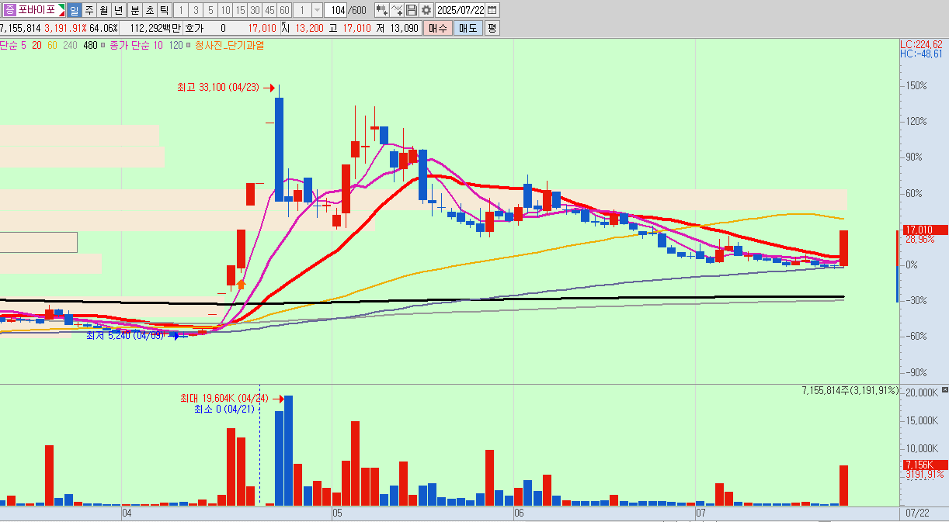Click the 종가 단순 indicator label
The image size is (949, 522).
pos(130,46)
